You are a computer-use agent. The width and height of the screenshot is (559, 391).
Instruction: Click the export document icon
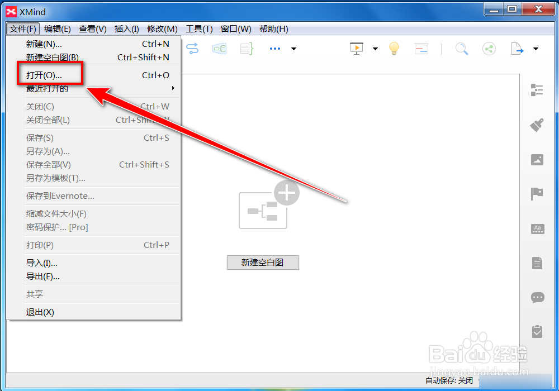[517, 49]
